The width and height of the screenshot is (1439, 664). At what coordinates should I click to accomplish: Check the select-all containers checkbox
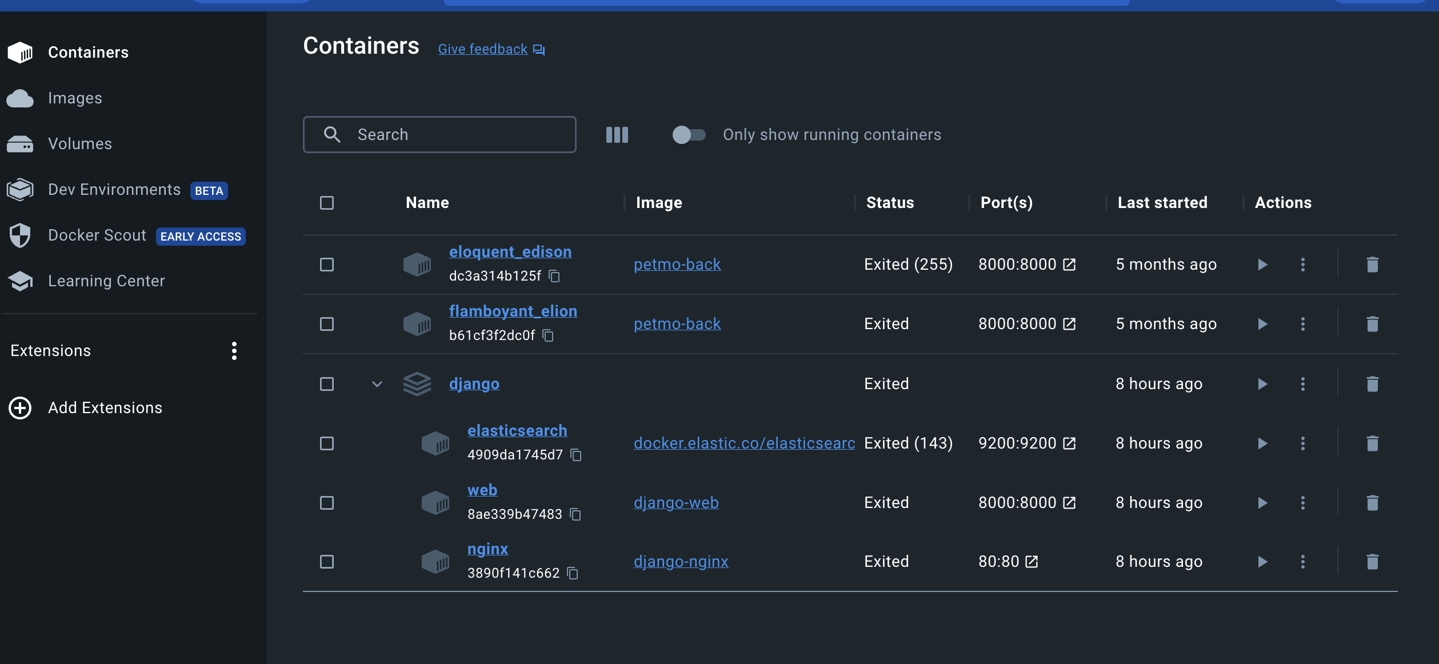[x=326, y=203]
